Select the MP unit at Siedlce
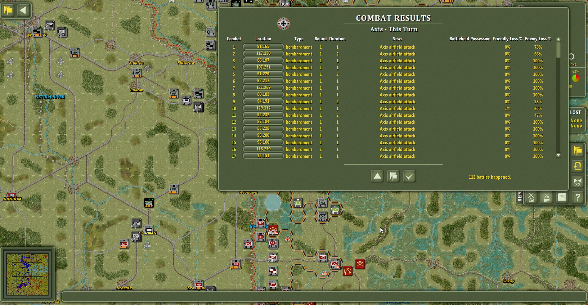The image size is (588, 305). tap(137, 73)
